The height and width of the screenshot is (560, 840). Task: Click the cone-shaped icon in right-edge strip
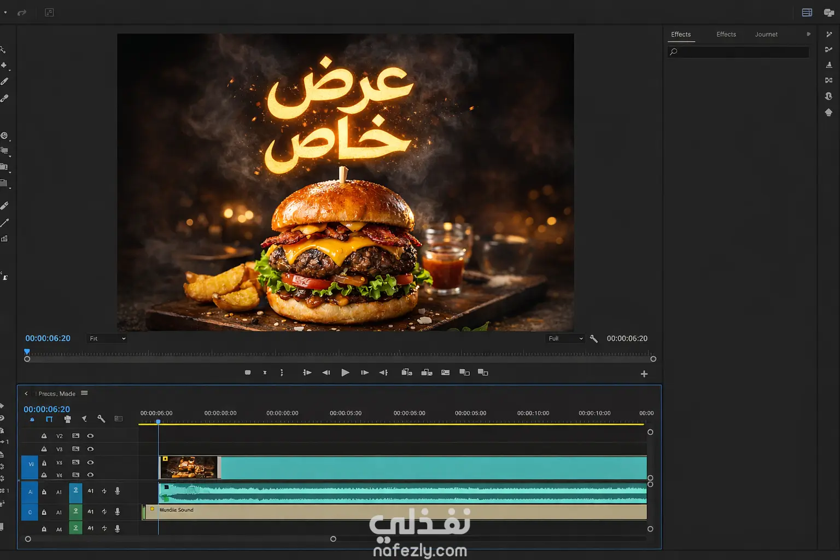pyautogui.click(x=829, y=65)
